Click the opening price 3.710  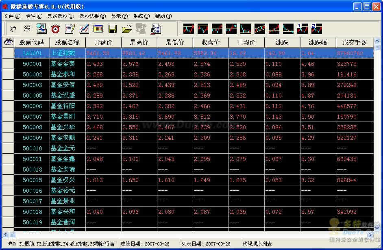95,117
